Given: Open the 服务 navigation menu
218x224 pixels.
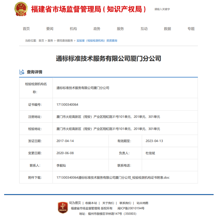Looking at the screenshot, I should pos(120,29).
